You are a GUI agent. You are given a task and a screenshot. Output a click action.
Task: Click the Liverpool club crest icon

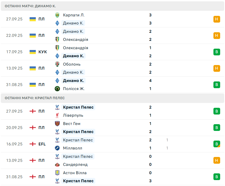[x=57, y=115]
